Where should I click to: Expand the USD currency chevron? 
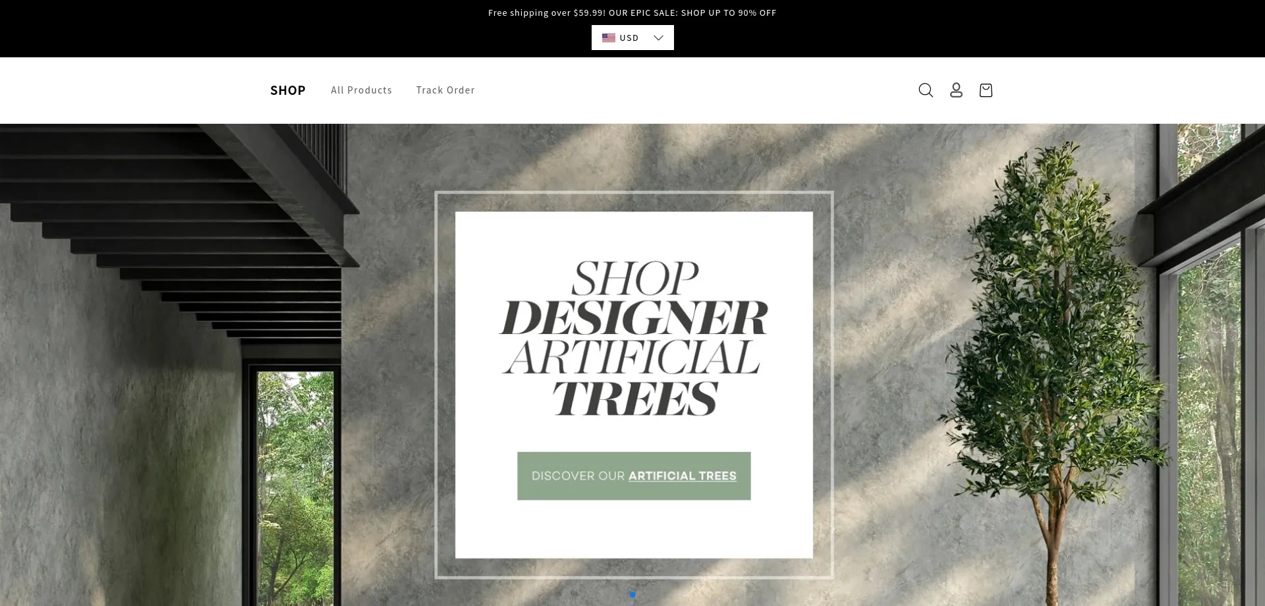tap(658, 38)
